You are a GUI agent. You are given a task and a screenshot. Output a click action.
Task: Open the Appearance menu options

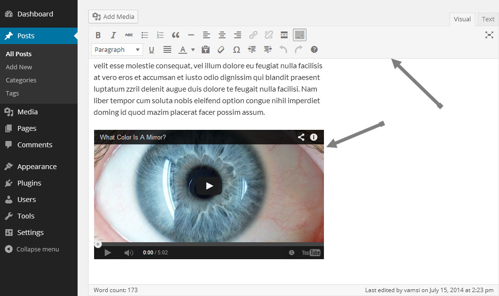(x=35, y=166)
